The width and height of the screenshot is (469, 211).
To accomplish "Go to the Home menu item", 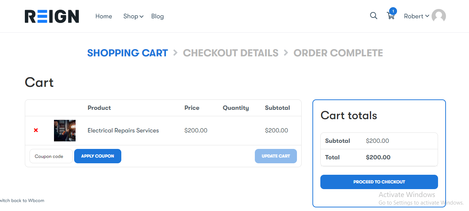I will (x=104, y=17).
